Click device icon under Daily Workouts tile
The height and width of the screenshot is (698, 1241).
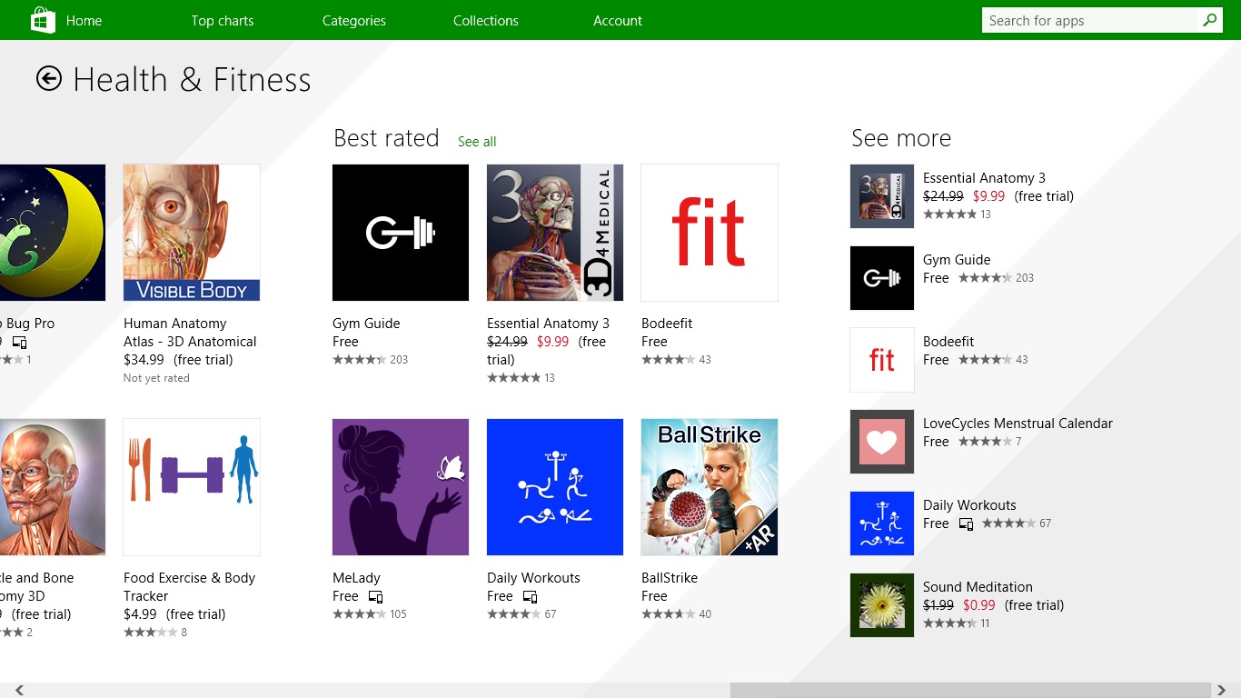click(x=530, y=597)
